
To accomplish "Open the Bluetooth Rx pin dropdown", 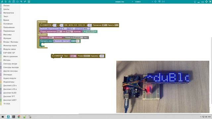I will (65, 29).
